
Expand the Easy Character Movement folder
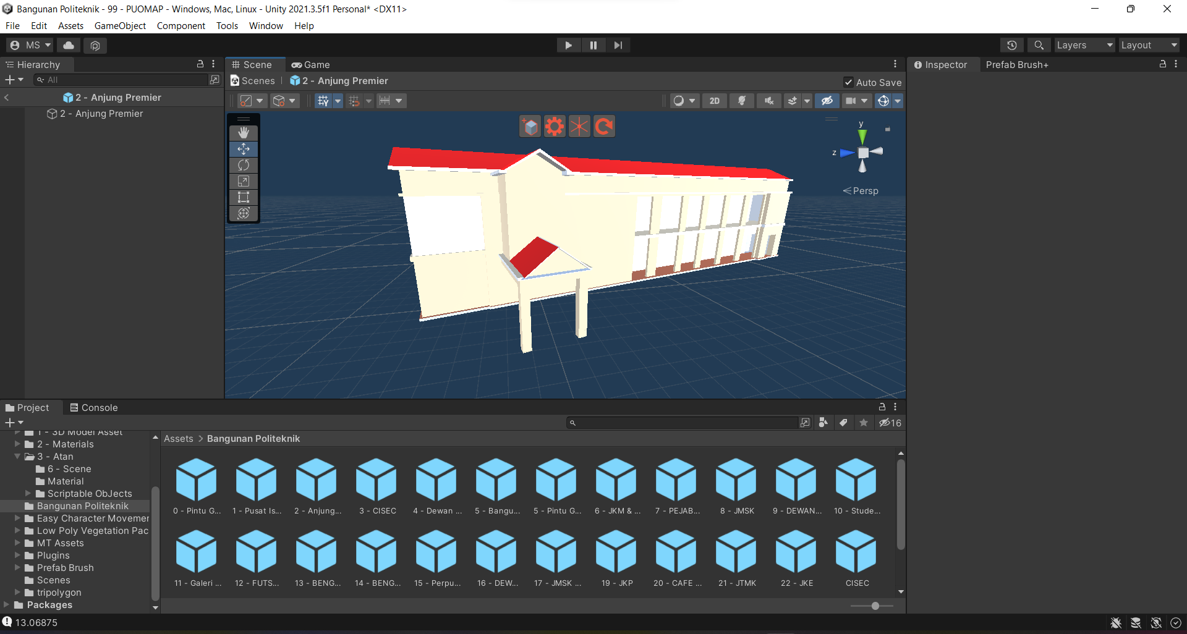click(18, 518)
